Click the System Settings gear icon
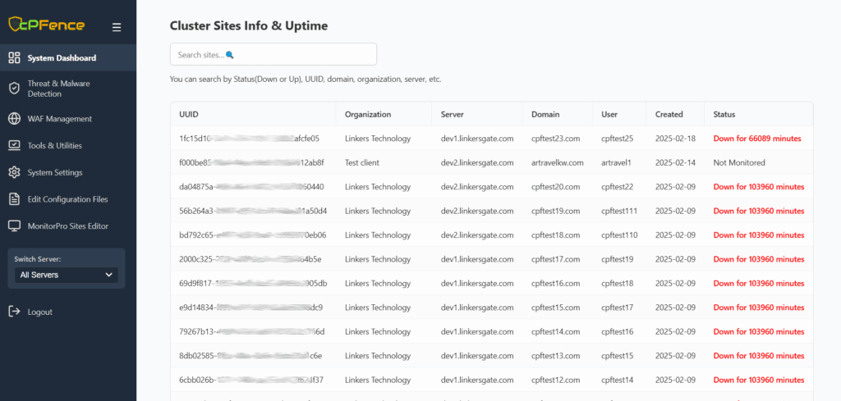 (x=14, y=173)
